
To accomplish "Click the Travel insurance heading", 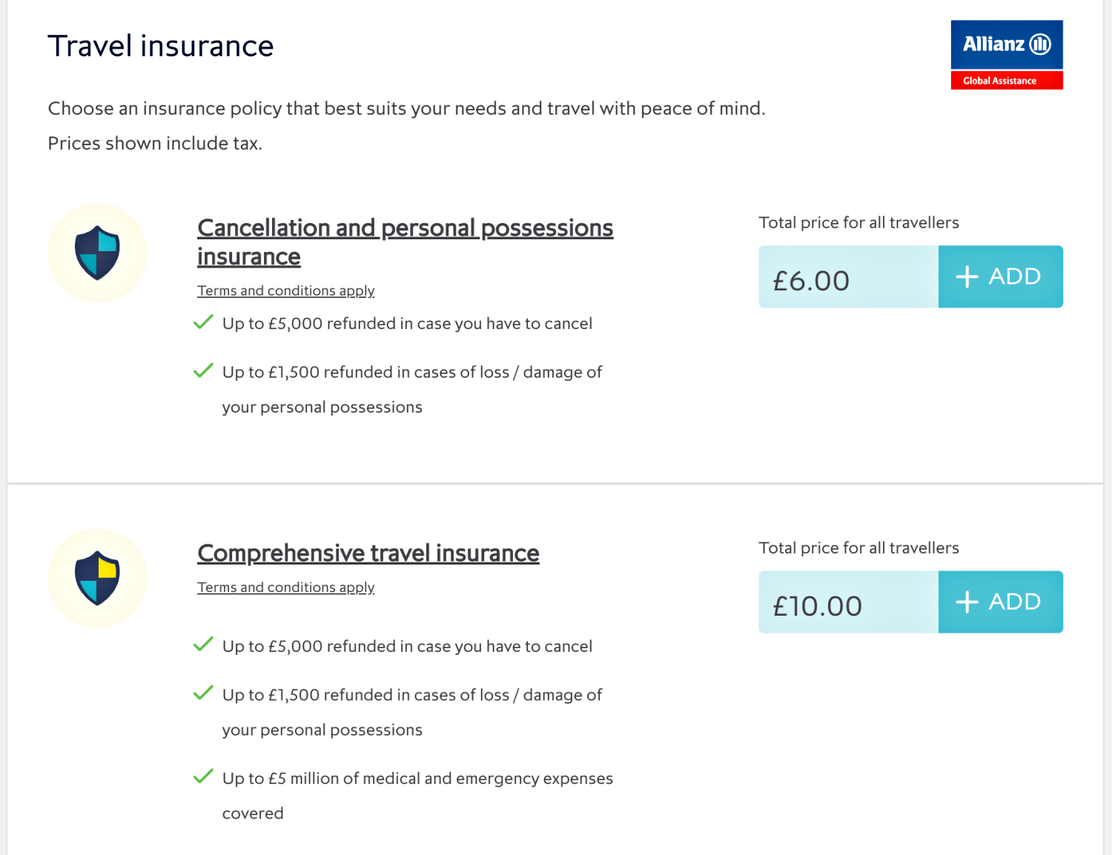I will [161, 46].
